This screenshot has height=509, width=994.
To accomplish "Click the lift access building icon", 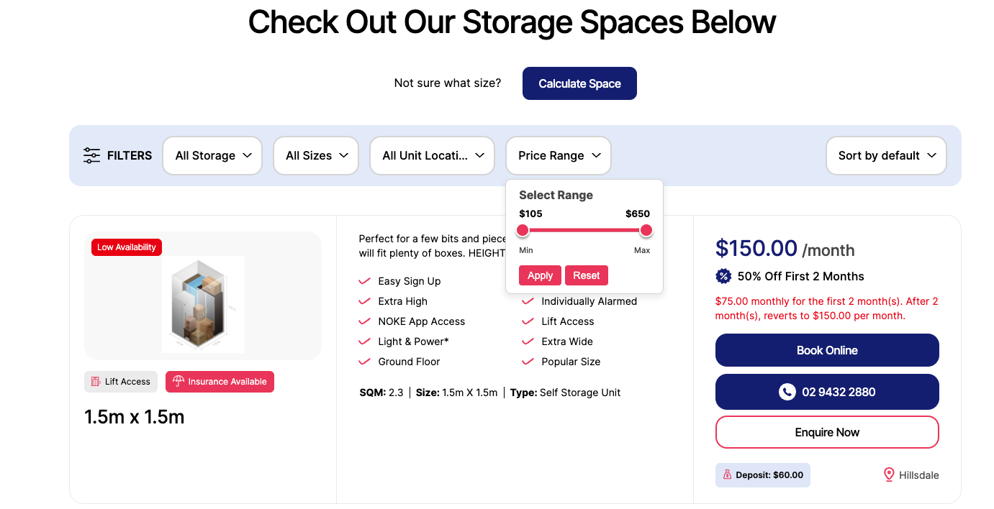I will [x=96, y=382].
